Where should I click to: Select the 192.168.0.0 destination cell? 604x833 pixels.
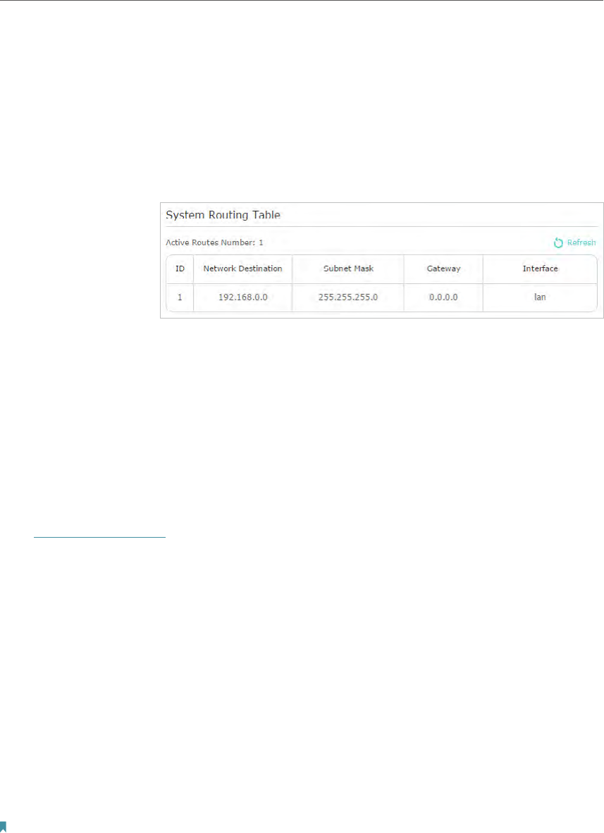(242, 297)
